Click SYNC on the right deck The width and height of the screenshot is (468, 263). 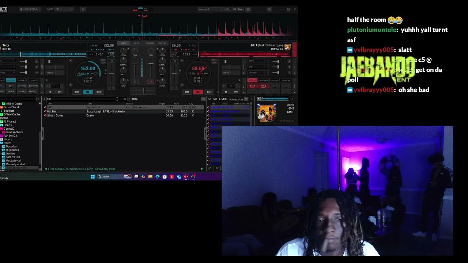coord(209,92)
